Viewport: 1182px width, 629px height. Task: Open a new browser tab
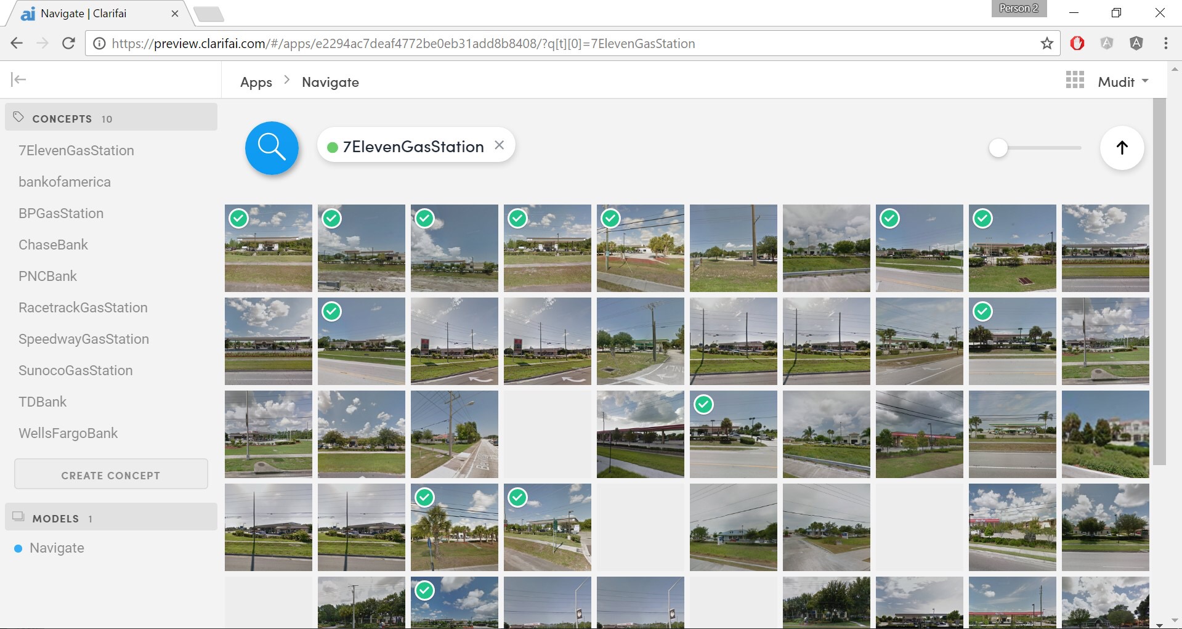(x=209, y=14)
